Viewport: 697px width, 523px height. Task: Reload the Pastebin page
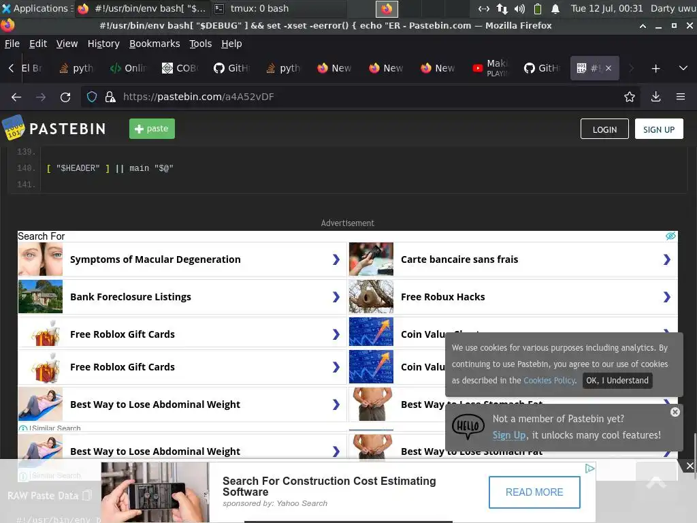65,97
